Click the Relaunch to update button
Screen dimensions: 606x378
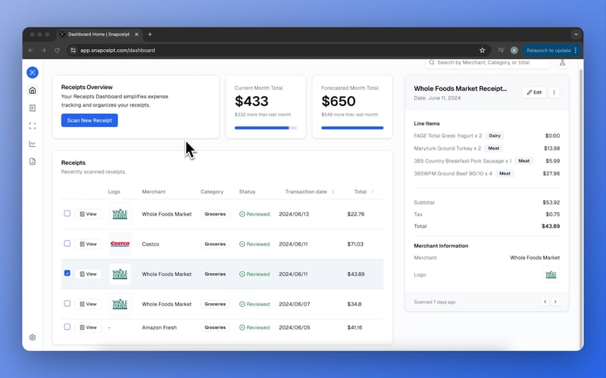tap(551, 50)
